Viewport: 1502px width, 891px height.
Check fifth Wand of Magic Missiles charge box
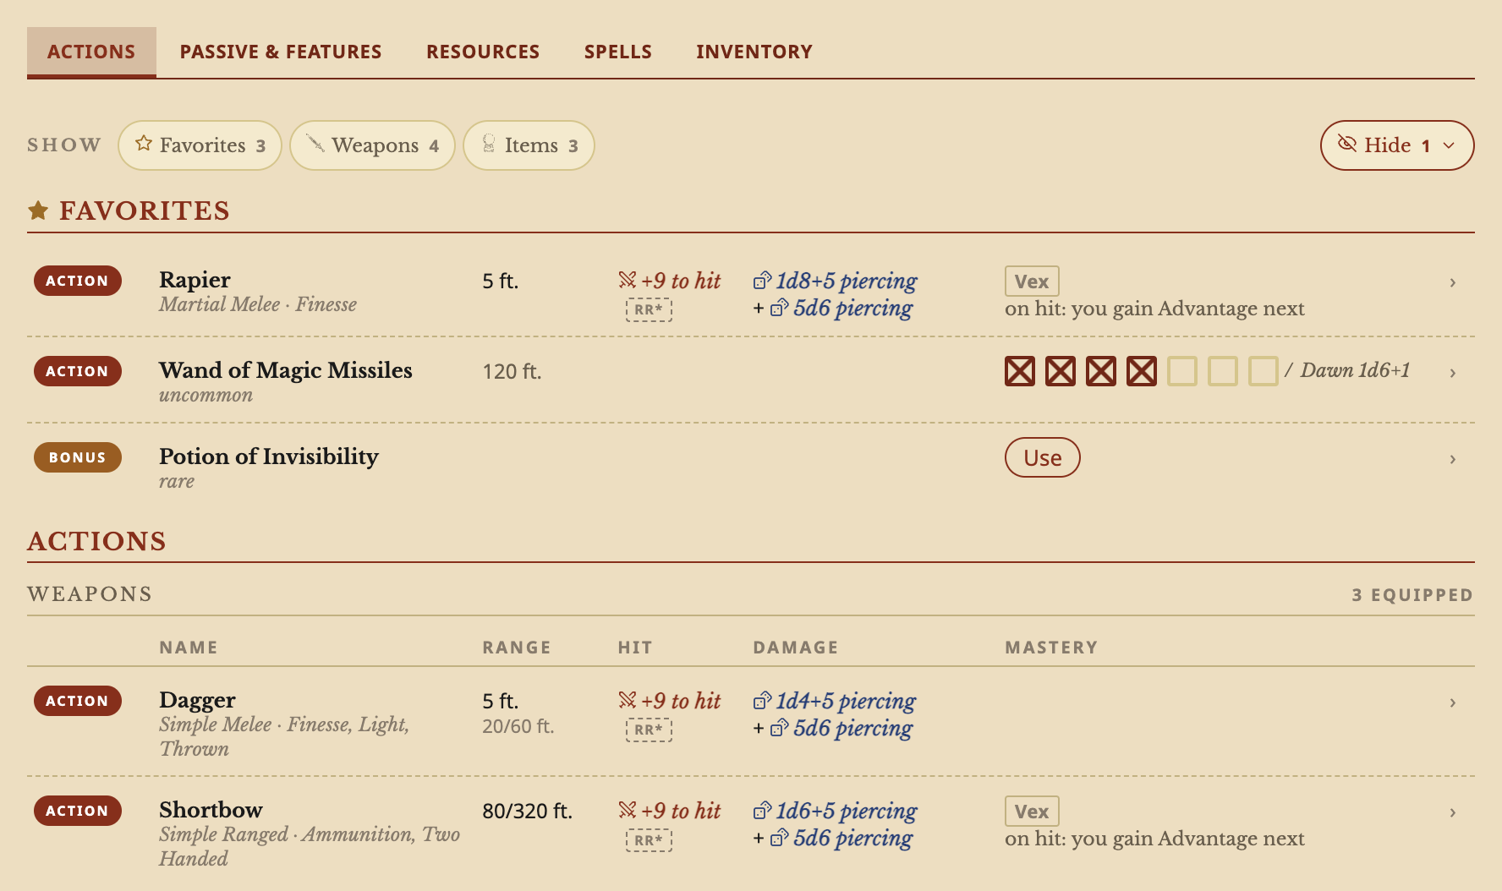(1182, 371)
